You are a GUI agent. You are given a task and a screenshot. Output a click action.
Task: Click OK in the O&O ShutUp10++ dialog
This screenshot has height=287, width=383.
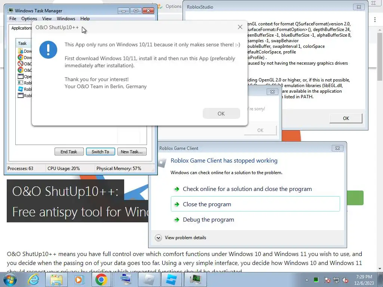pyautogui.click(x=221, y=114)
